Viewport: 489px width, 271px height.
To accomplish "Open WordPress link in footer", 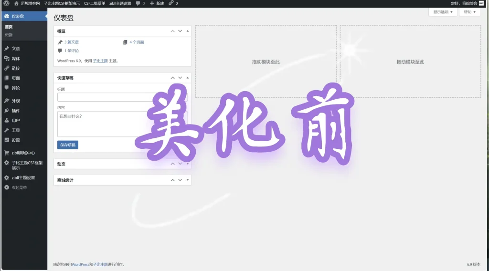I will click(80, 264).
